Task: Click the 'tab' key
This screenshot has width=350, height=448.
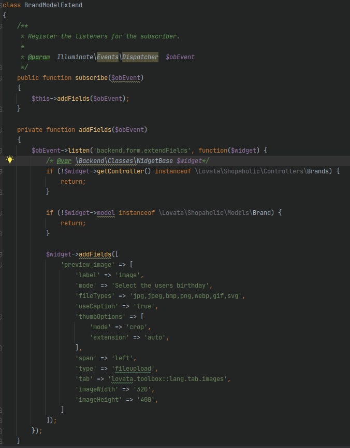Action: point(84,379)
